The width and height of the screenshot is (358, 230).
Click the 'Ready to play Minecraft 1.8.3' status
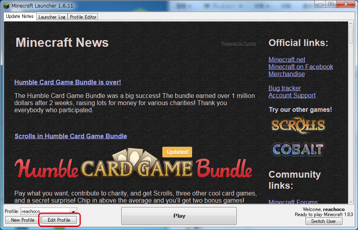(x=324, y=215)
